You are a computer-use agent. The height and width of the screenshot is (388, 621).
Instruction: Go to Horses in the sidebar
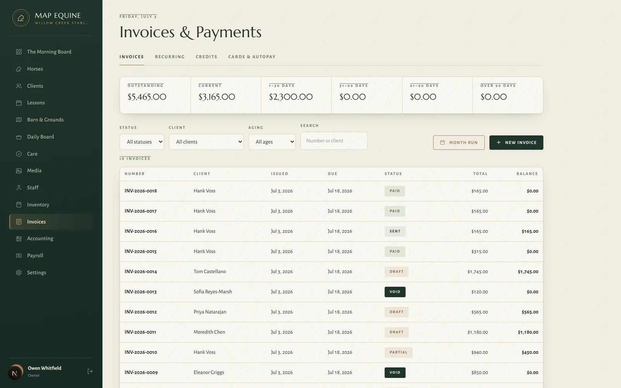51,69
